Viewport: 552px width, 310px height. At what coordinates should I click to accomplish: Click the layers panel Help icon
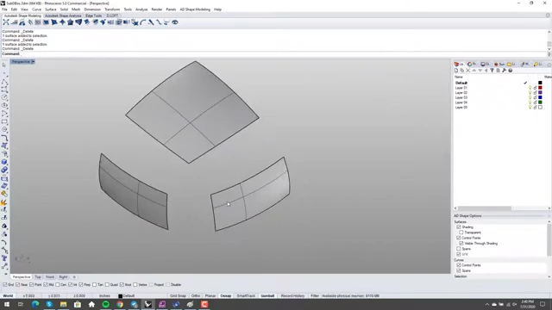(510, 71)
